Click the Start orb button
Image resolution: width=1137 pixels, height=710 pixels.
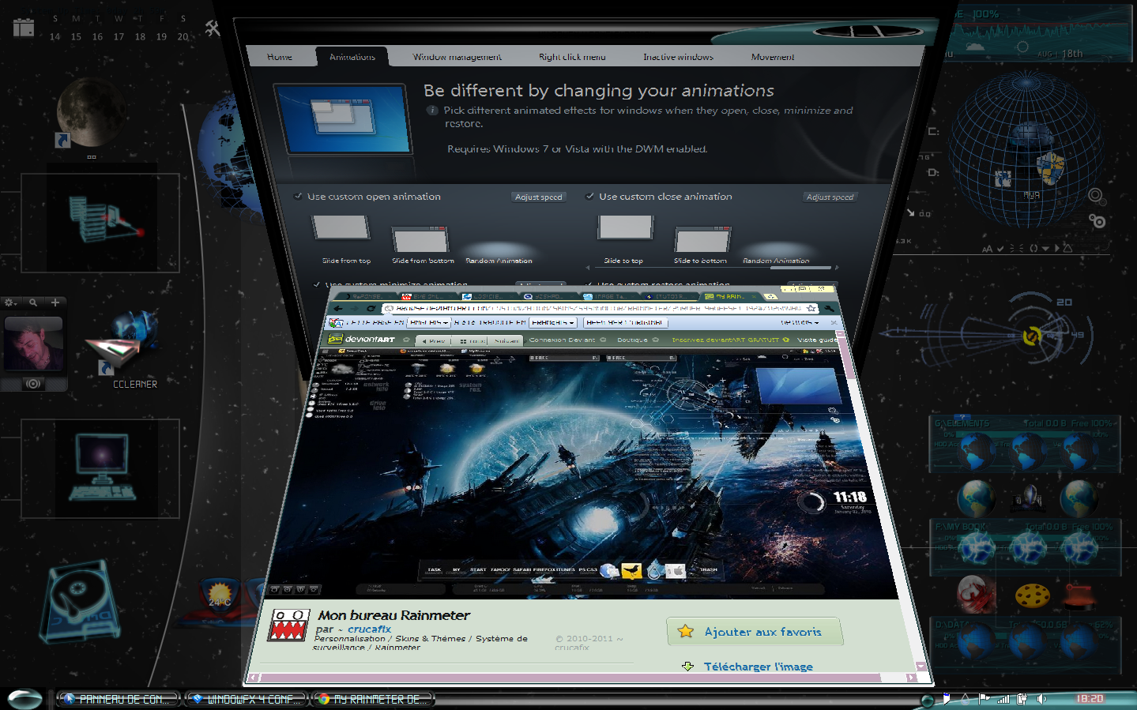pos(25,699)
